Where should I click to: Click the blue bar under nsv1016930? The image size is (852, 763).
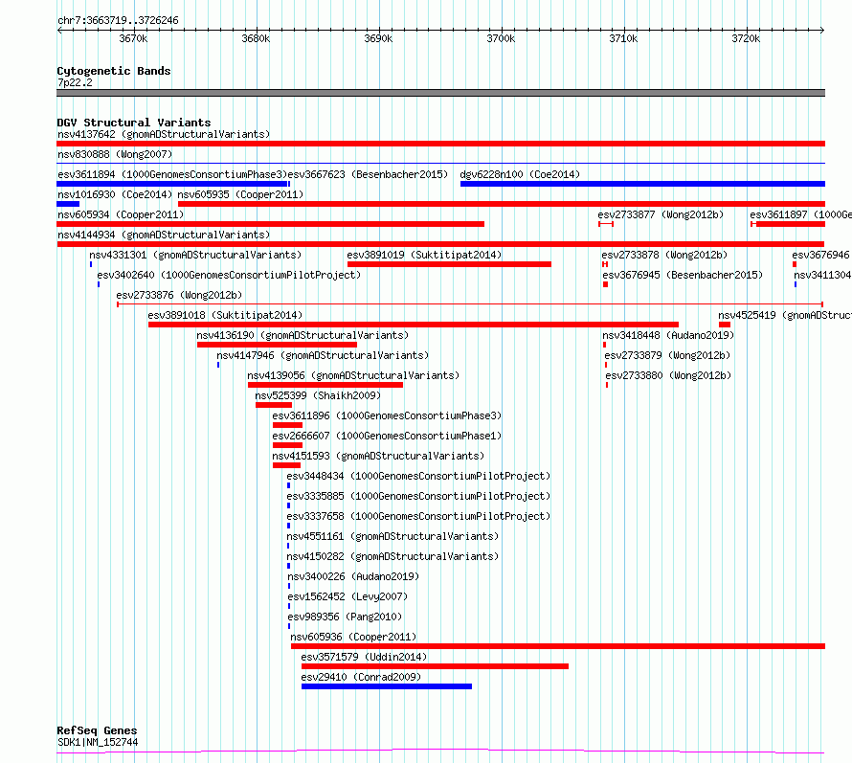click(68, 204)
